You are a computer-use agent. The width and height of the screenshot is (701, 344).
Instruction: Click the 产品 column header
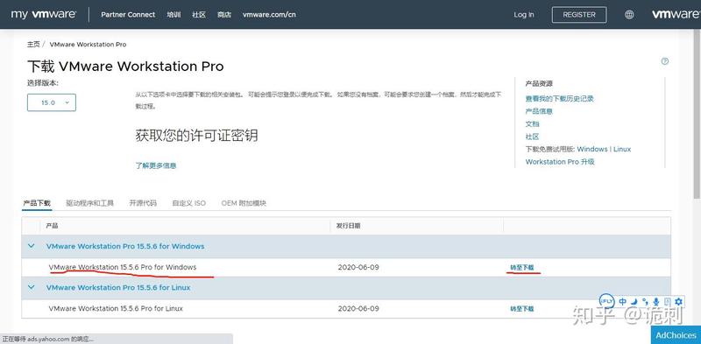[52, 226]
